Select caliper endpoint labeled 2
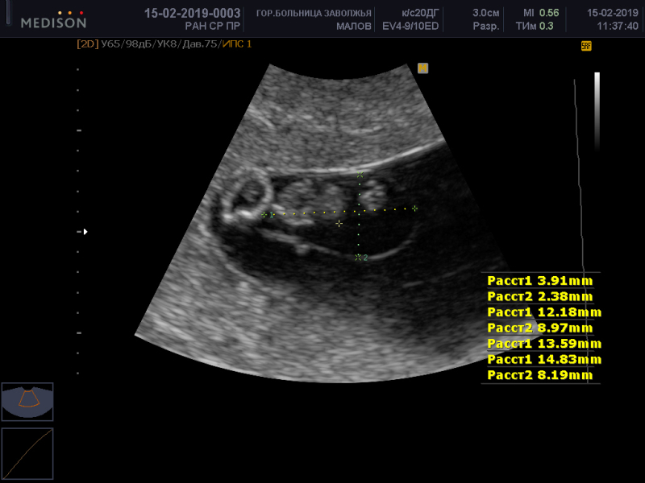Viewport: 645px width, 483px height. click(x=358, y=258)
